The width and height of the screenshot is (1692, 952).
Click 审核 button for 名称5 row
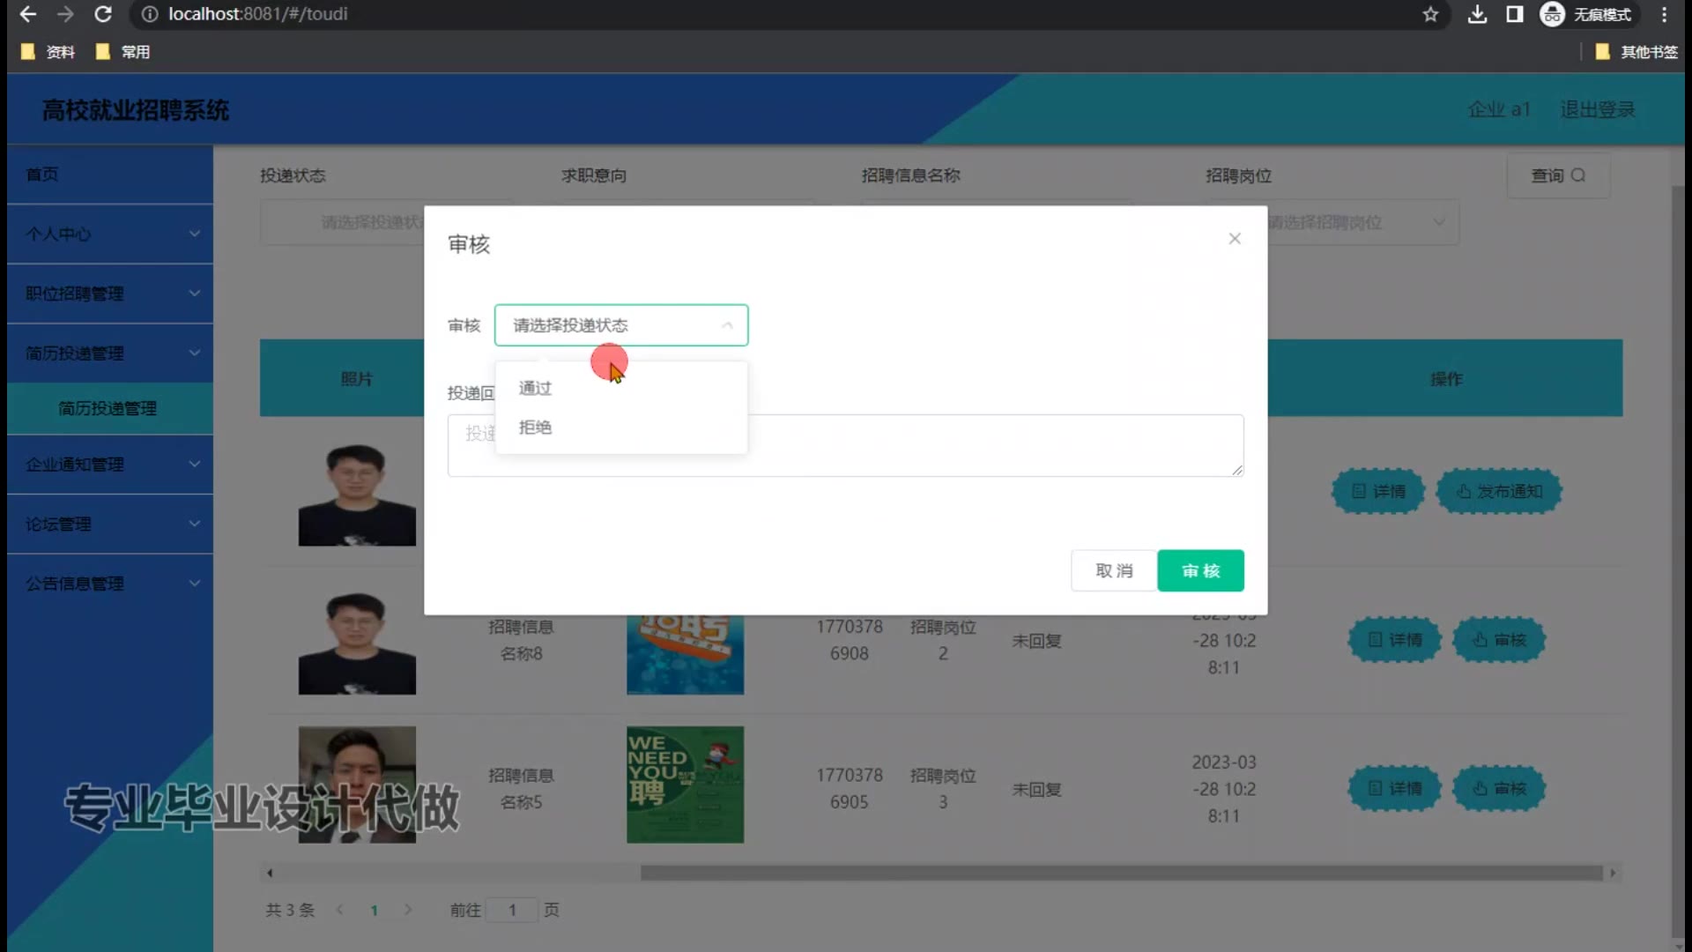[x=1499, y=788]
